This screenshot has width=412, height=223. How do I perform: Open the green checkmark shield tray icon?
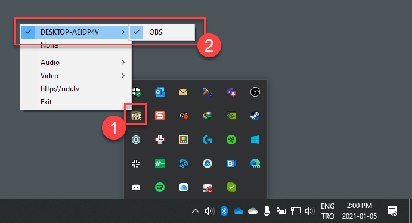(231, 187)
